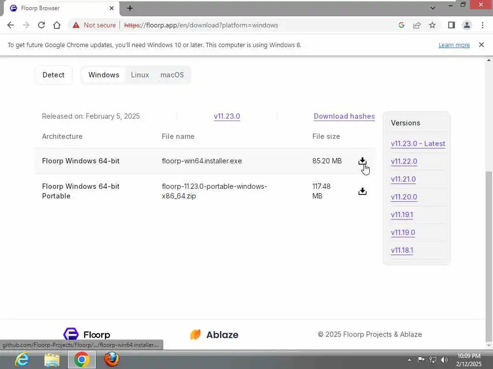Select version v11.20.0
This screenshot has height=369, width=493.
pos(404,197)
